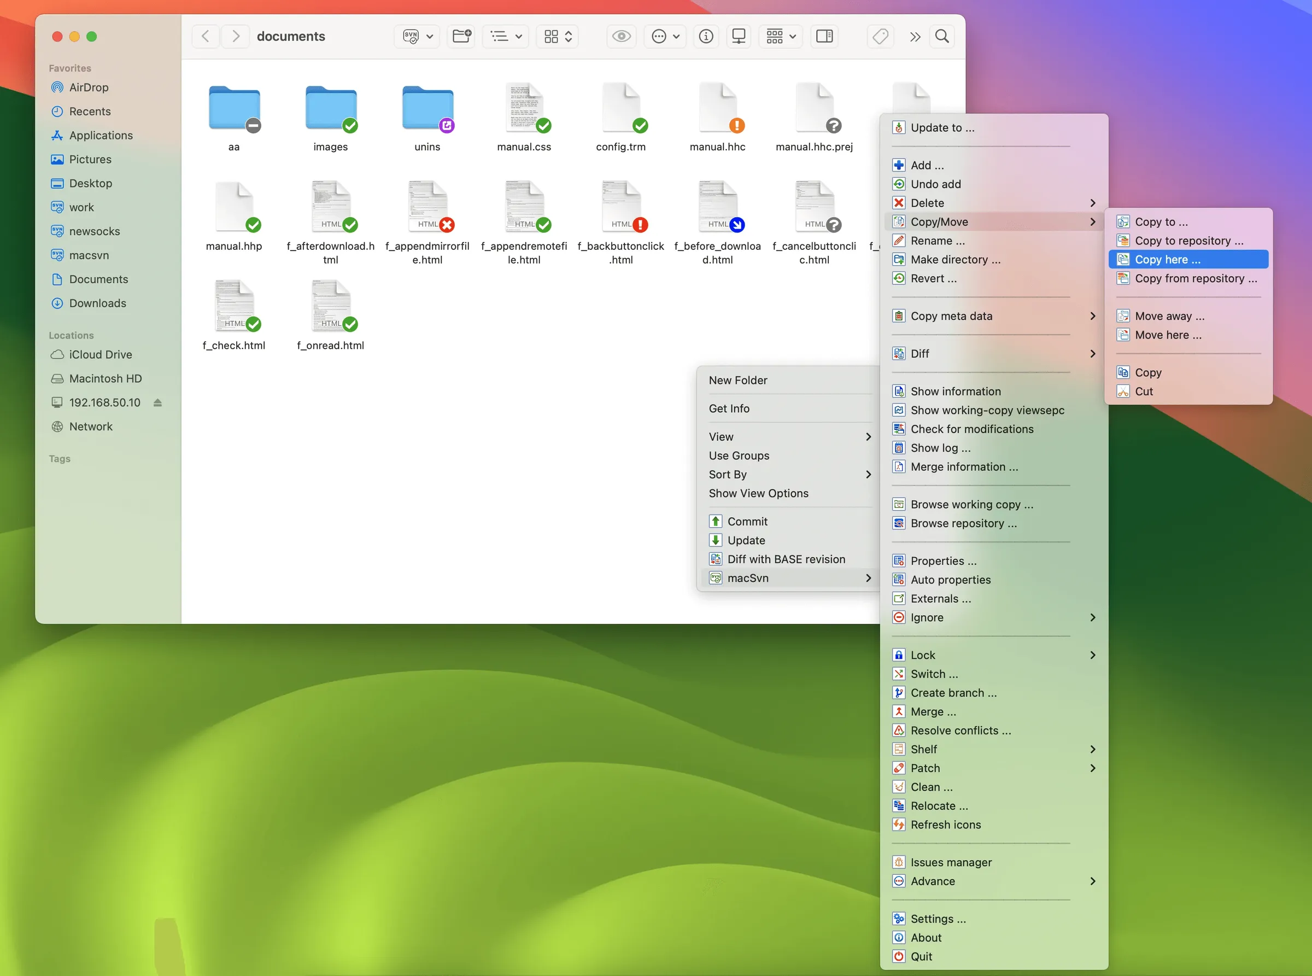The height and width of the screenshot is (976, 1312).
Task: Click the circled info icon in the toolbar
Action: point(705,36)
